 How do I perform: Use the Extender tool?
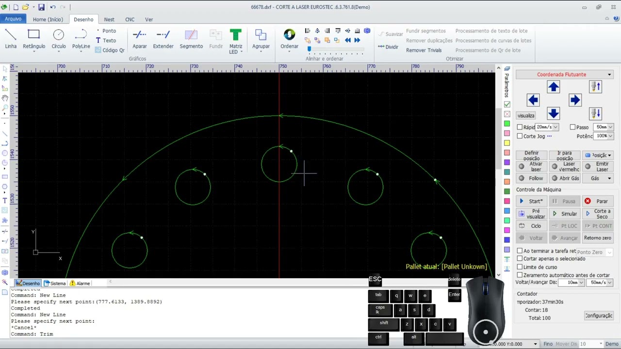pyautogui.click(x=163, y=39)
